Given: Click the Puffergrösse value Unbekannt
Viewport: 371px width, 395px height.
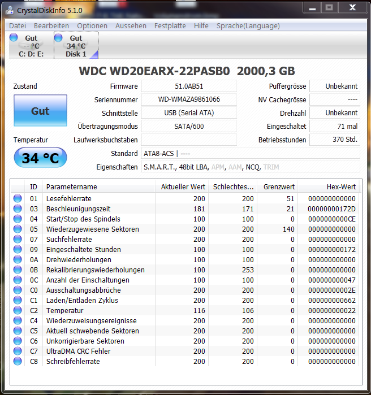Looking at the screenshot, I should [x=335, y=86].
